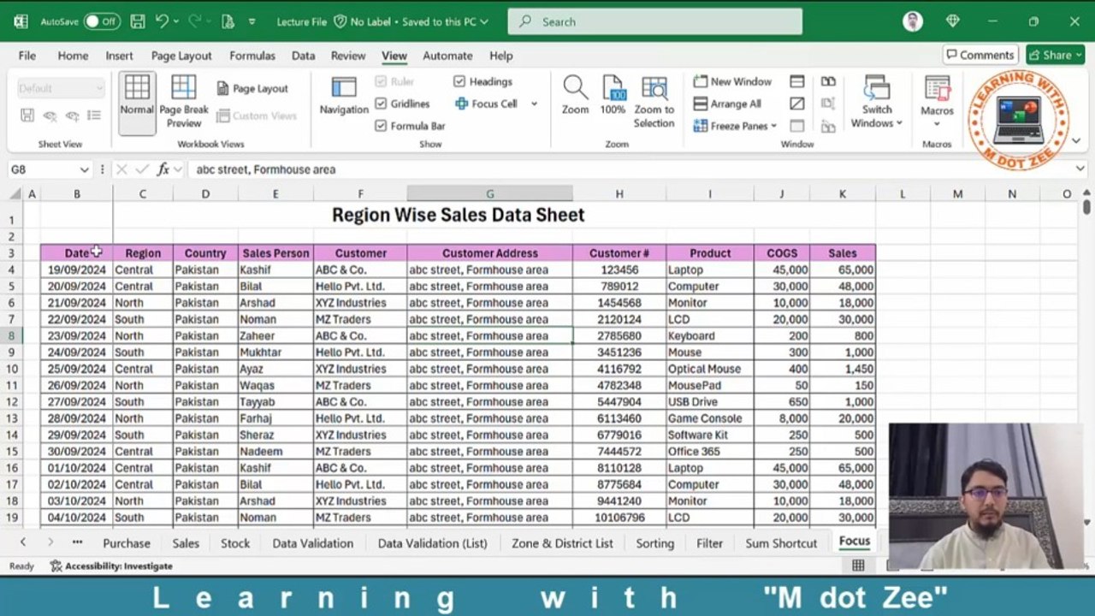The width and height of the screenshot is (1095, 616).
Task: Split the worksheet window
Action: 797,81
